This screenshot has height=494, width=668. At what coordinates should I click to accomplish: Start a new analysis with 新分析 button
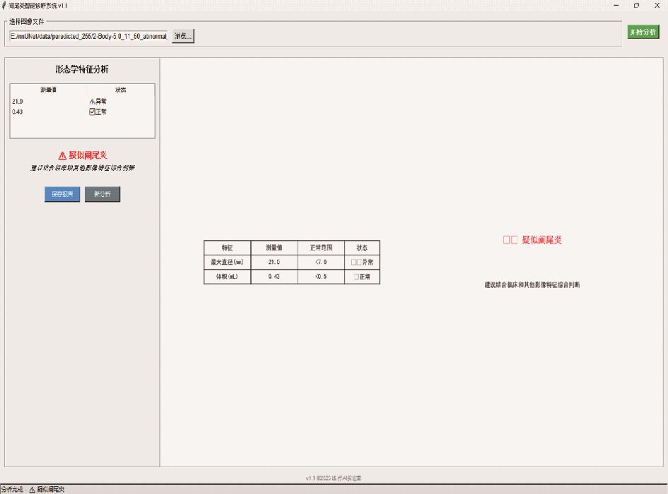(x=102, y=195)
